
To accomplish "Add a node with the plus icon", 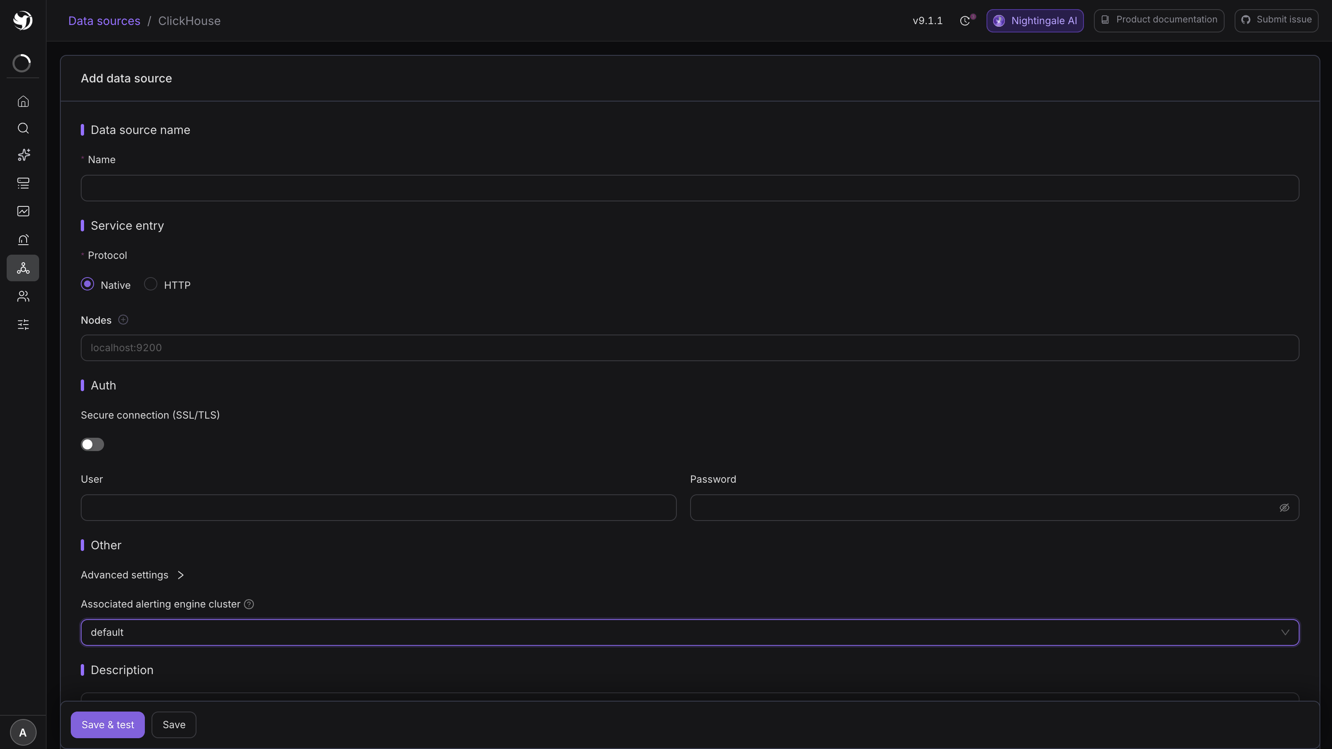I will click(123, 320).
